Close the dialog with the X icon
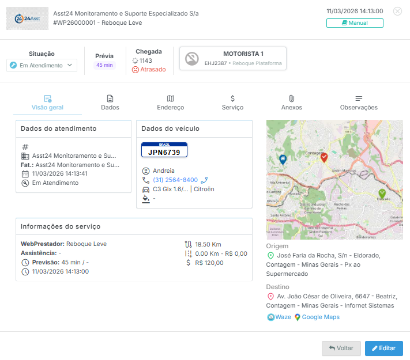Screen dimensions: 410x360 tap(397, 11)
